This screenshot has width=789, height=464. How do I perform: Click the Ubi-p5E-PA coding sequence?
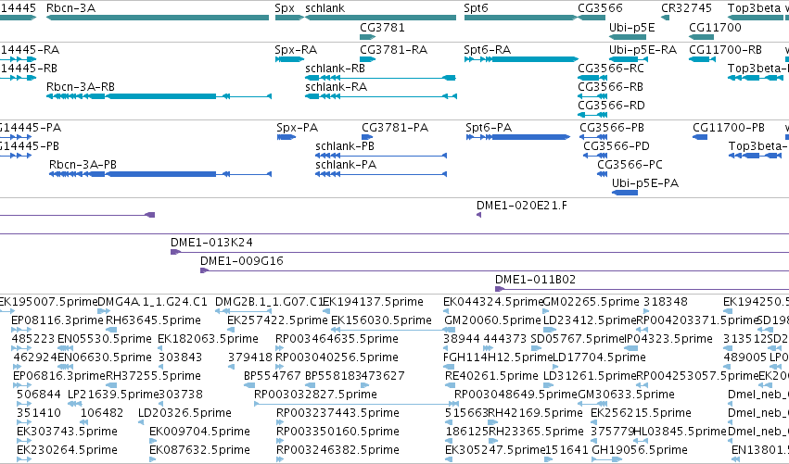[x=625, y=193]
